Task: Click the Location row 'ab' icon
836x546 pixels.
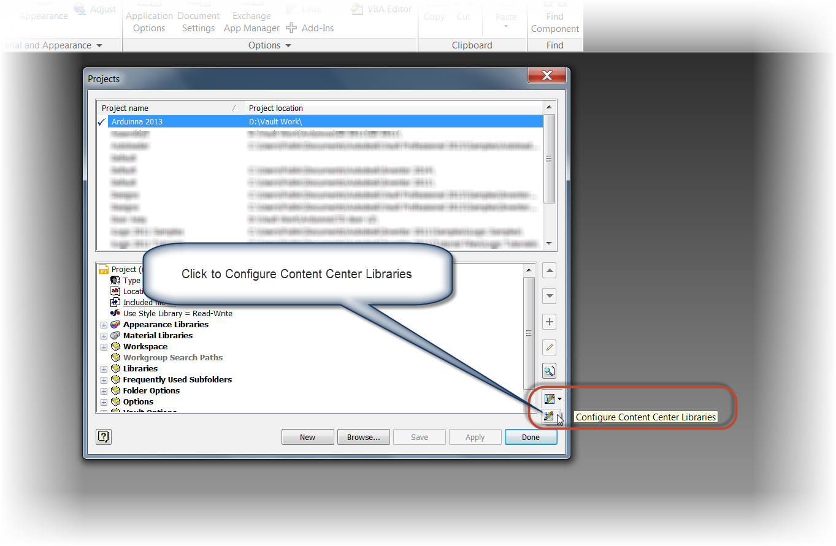Action: (115, 292)
